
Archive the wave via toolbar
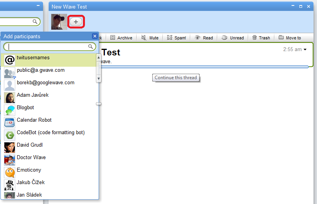(x=121, y=38)
